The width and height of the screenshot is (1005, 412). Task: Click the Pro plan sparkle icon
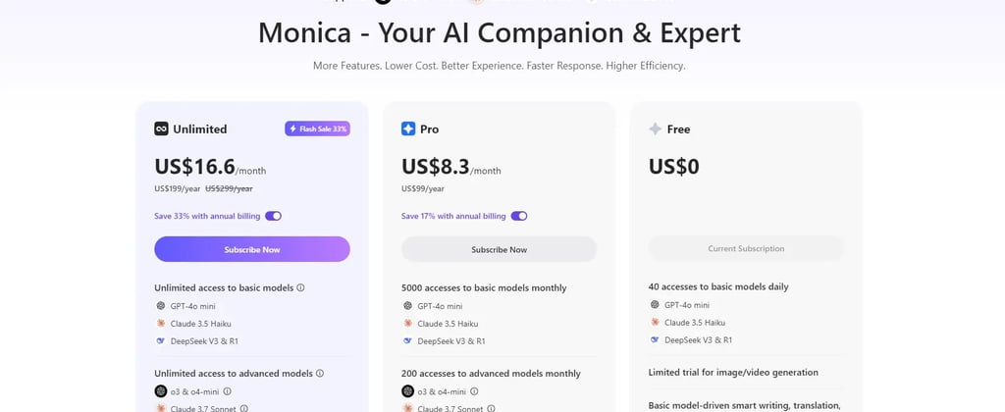(408, 129)
